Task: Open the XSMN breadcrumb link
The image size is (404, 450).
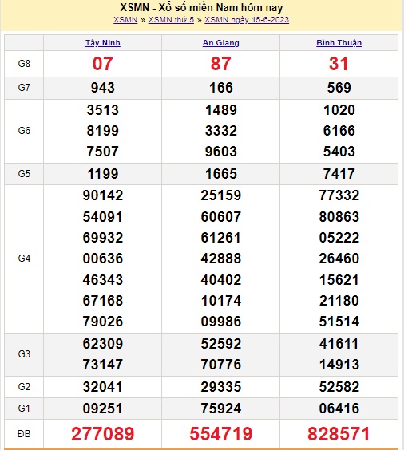Action: 125,19
